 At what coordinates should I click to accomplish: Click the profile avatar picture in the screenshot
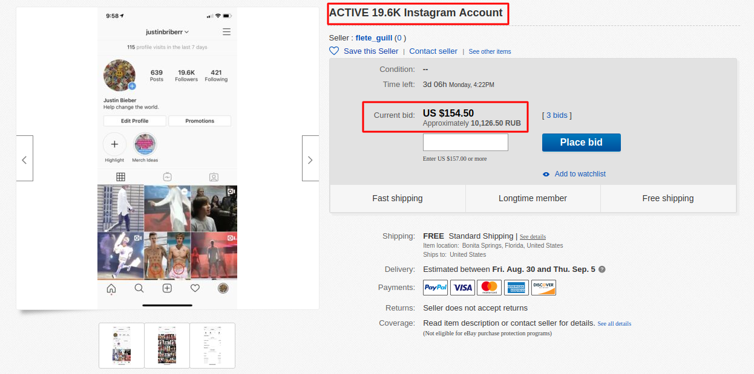119,75
